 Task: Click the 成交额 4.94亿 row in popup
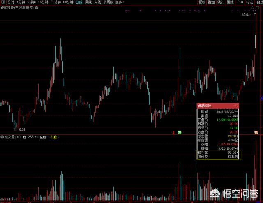pyautogui.click(x=218, y=140)
